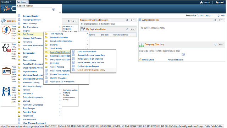Open PeopleTools folder in main menu
Screen dimensions: 227x128
[x=28, y=116]
